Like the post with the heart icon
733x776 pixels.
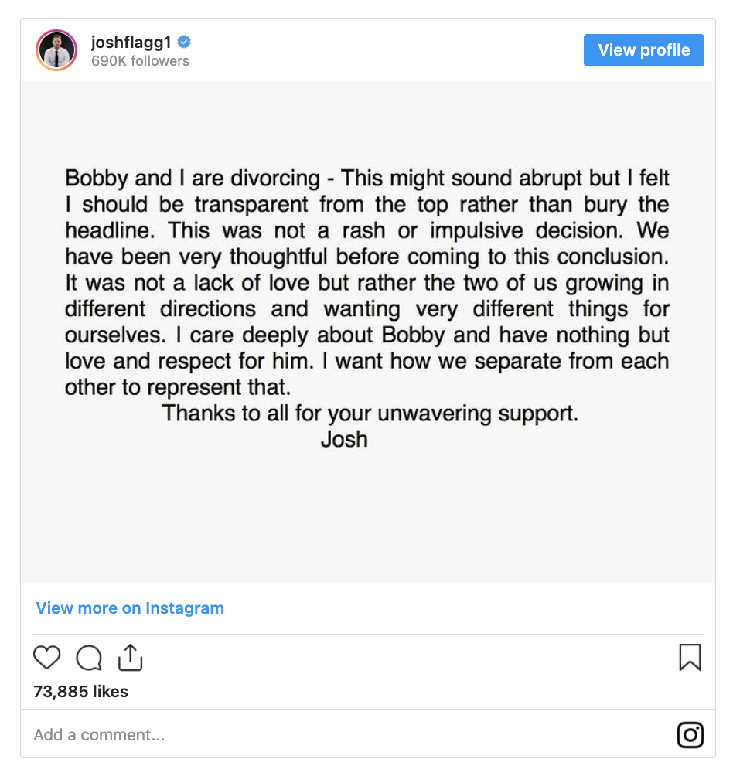pyautogui.click(x=47, y=658)
